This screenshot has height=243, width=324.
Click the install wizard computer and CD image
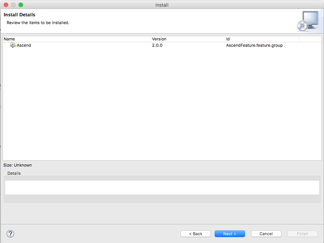[x=307, y=21]
